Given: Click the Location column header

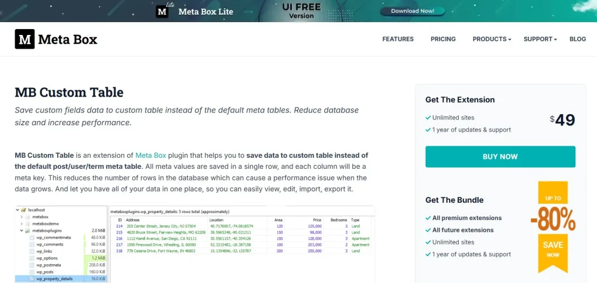Looking at the screenshot, I should [x=216, y=220].
